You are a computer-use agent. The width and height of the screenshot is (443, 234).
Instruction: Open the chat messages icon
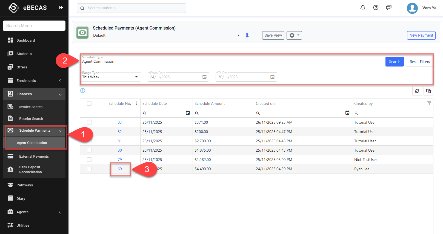pyautogui.click(x=388, y=8)
